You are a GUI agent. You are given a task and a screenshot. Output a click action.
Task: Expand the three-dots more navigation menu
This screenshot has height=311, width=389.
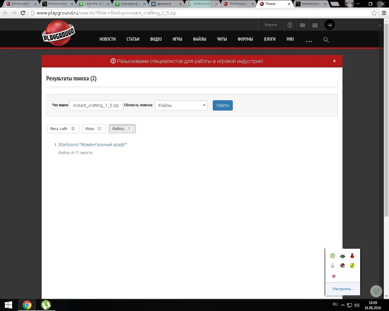point(309,41)
